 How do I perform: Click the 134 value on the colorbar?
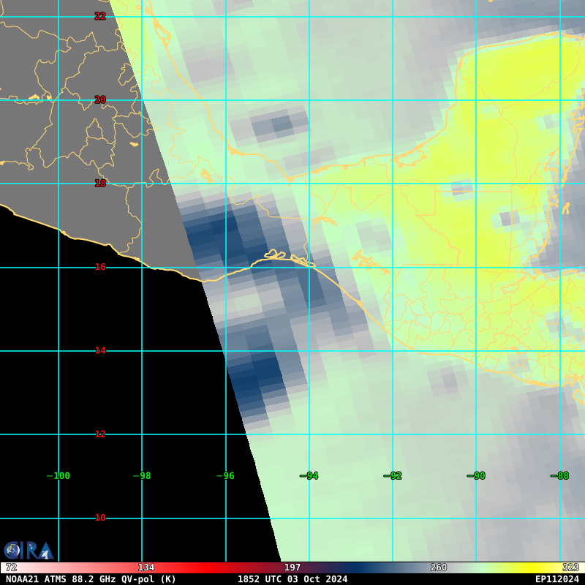146,567
